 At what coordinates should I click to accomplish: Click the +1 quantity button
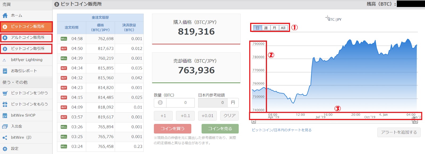coord(163,116)
